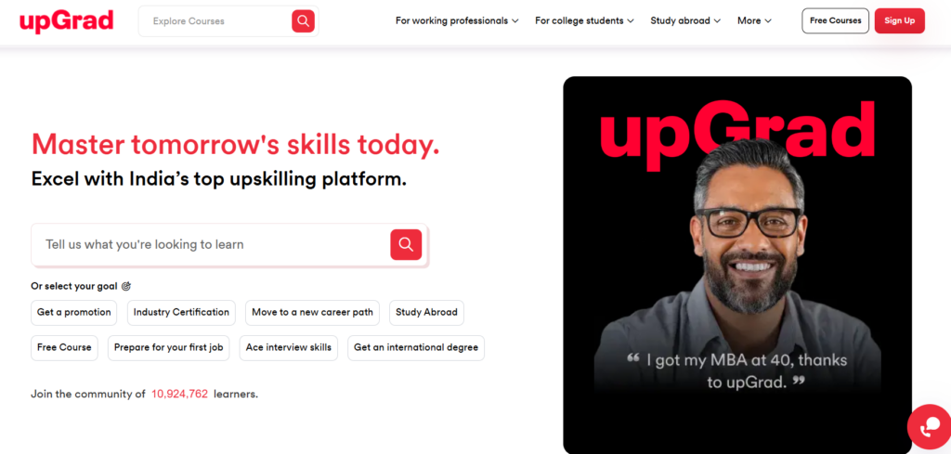The image size is (951, 454).
Task: Select the 'Study Abroad' goal chip
Action: pyautogui.click(x=426, y=313)
